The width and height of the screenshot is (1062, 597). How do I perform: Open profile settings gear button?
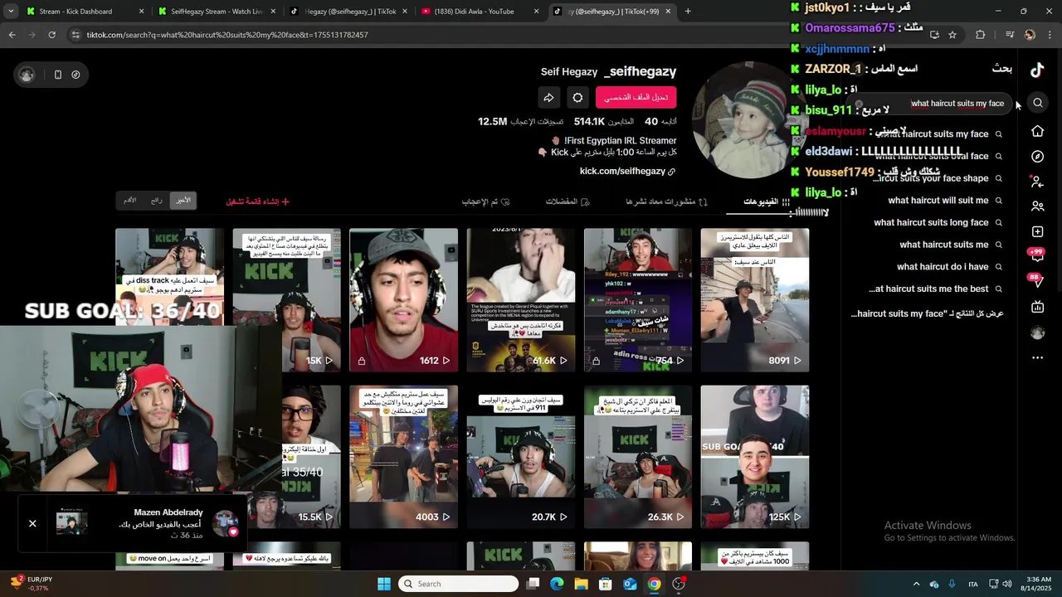tap(577, 98)
